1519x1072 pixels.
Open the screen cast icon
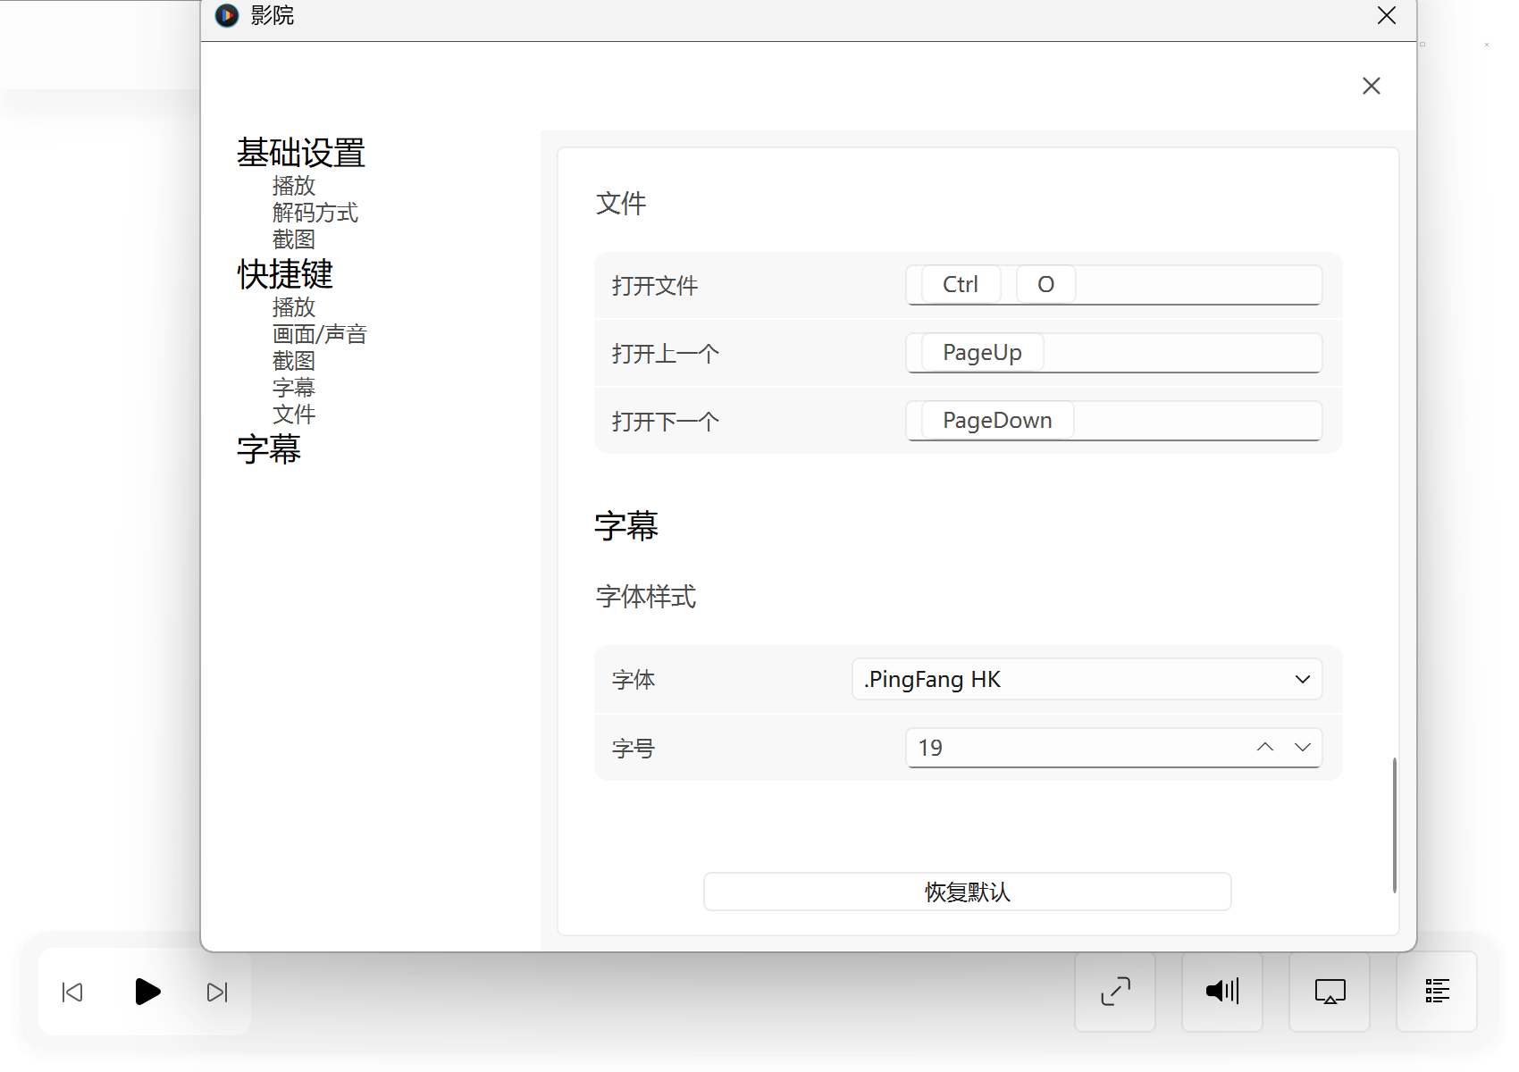tap(1330, 992)
